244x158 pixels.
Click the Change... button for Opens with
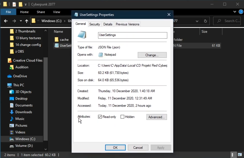click(152, 55)
